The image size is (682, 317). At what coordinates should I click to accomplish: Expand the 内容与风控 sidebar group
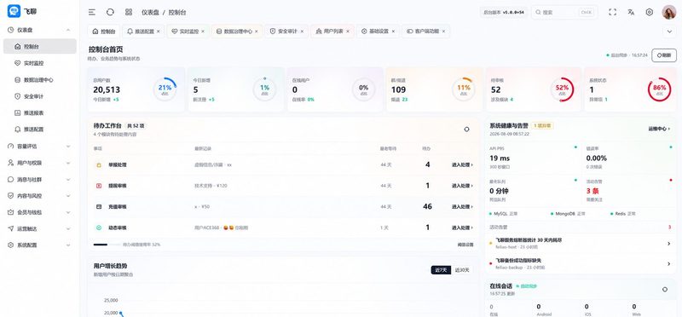click(x=39, y=196)
